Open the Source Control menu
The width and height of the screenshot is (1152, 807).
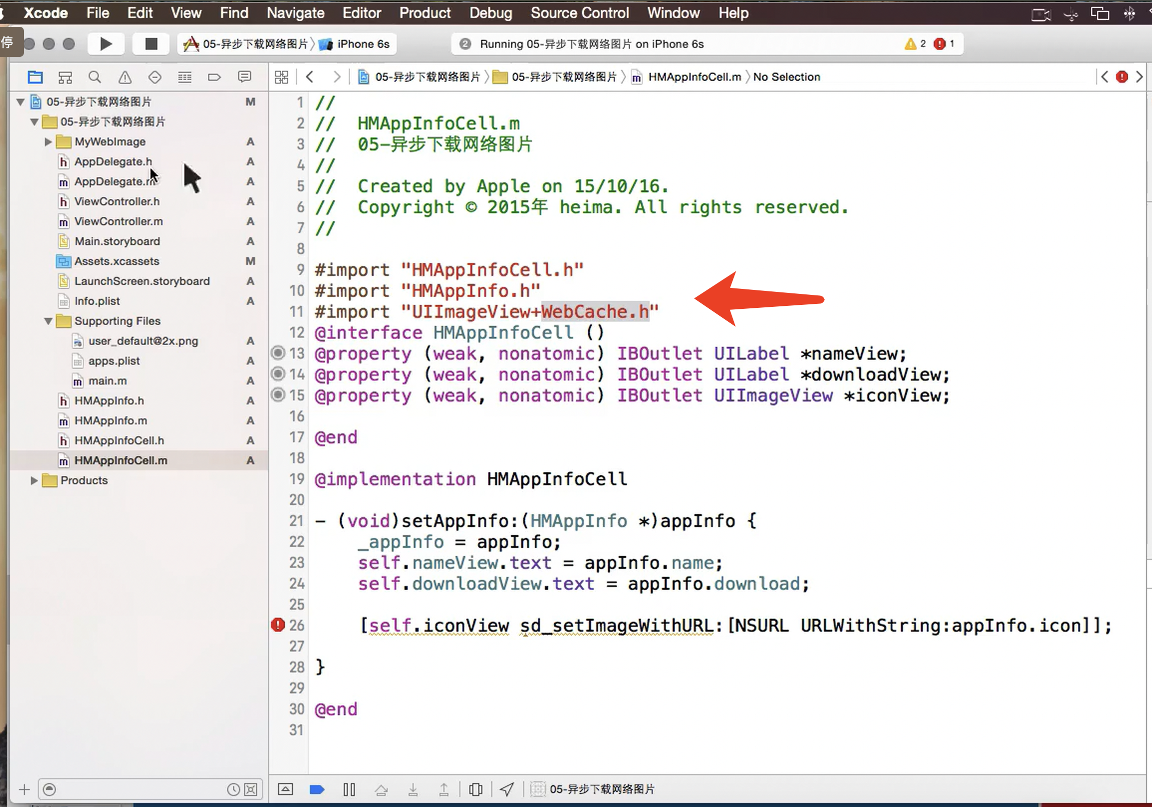click(579, 13)
